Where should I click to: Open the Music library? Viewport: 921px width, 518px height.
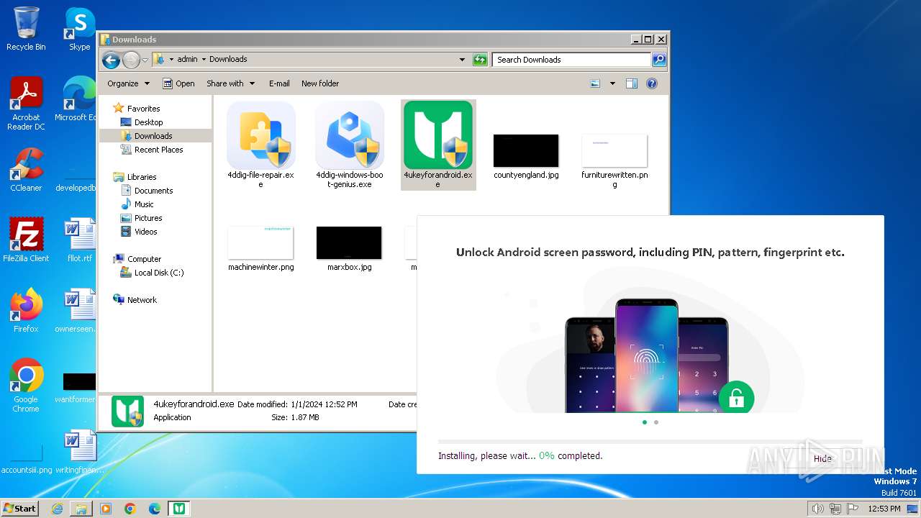click(x=144, y=204)
